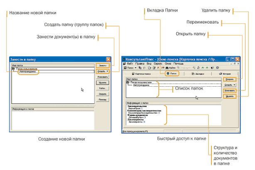This screenshot has height=170, width=255.
Task: Click the second green A font-size icon
Action: pos(207,68)
